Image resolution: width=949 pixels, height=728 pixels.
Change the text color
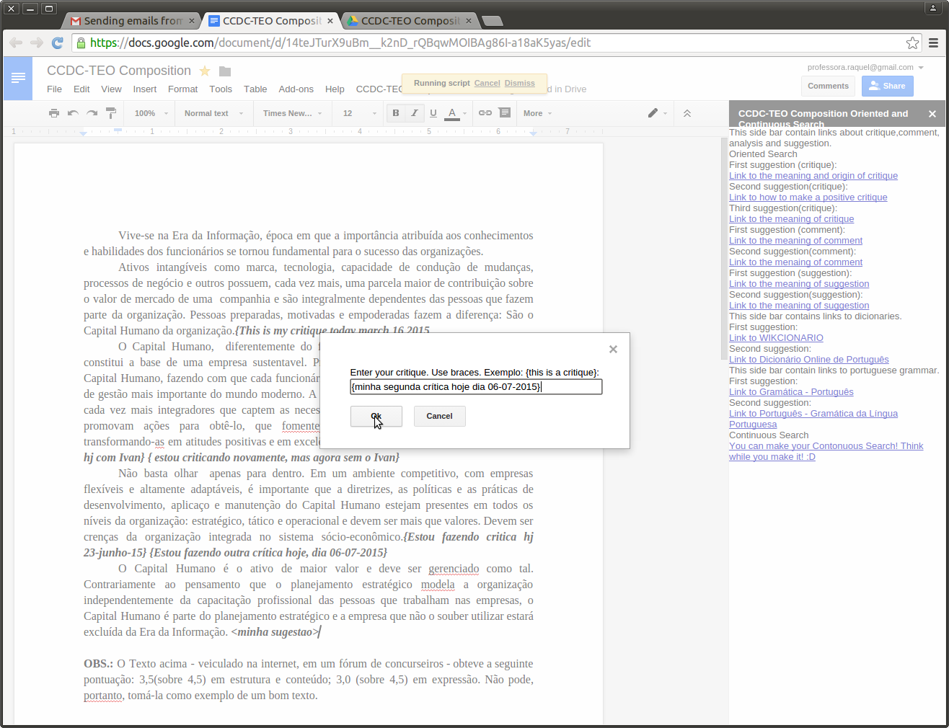click(451, 113)
